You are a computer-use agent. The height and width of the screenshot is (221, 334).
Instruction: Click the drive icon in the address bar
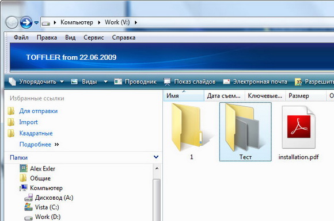(x=46, y=23)
